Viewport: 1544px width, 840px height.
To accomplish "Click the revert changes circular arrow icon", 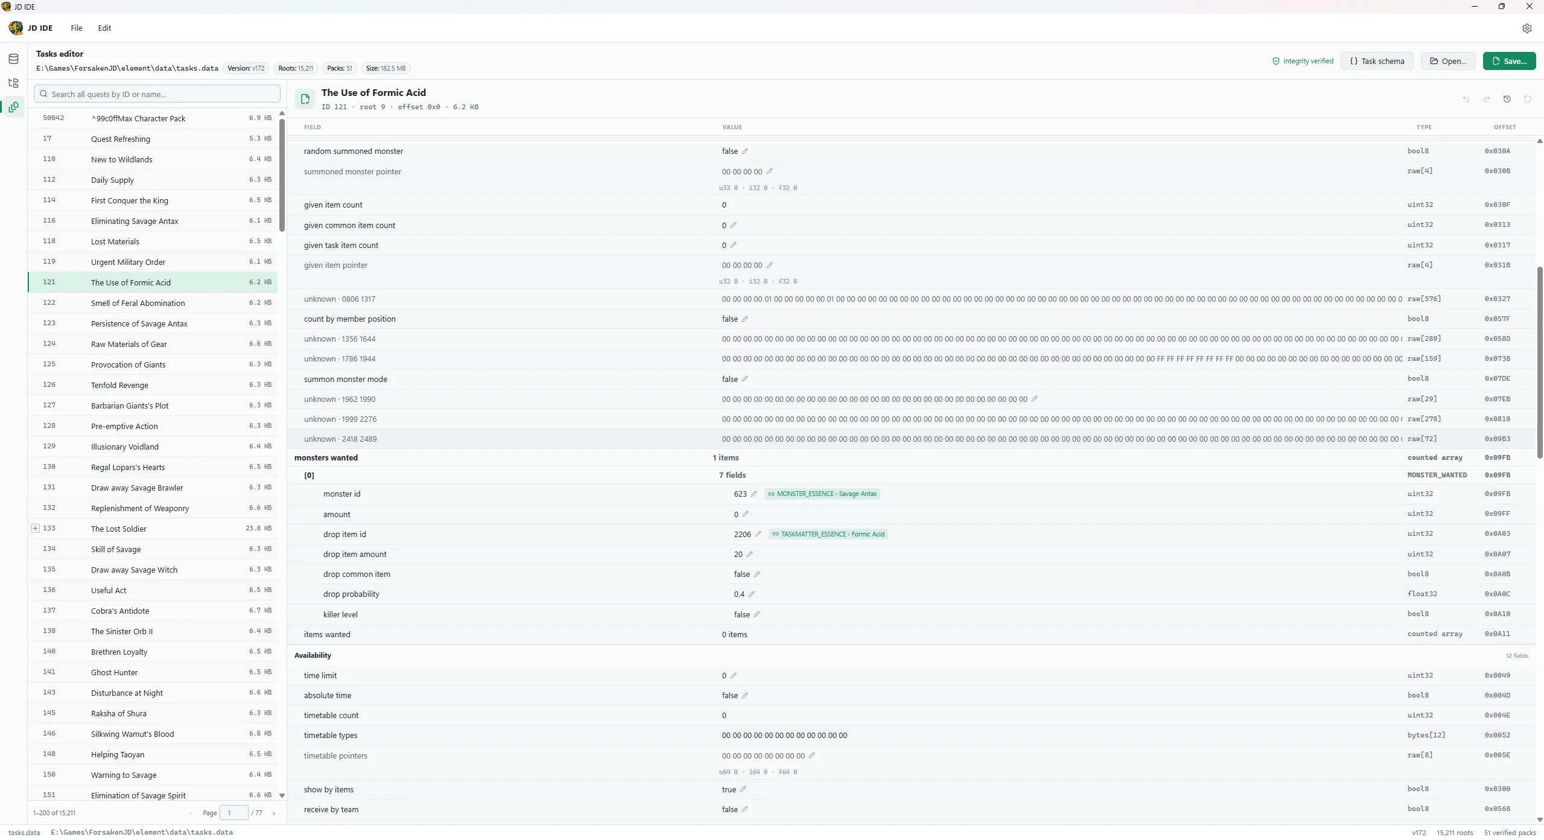I will pyautogui.click(x=1527, y=99).
